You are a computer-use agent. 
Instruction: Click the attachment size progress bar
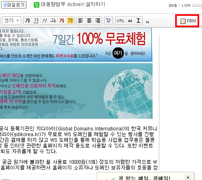click(197, 6)
